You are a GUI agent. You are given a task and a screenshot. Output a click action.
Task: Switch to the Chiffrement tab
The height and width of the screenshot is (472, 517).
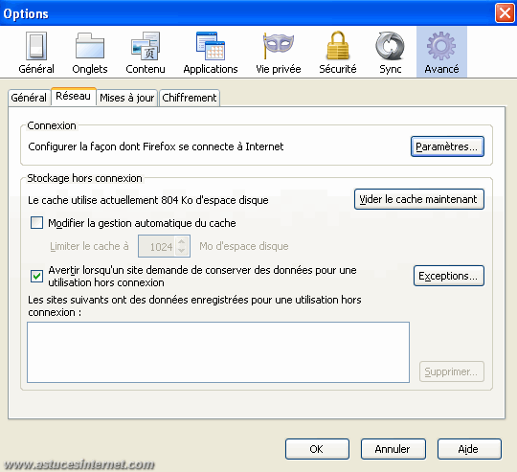[190, 98]
